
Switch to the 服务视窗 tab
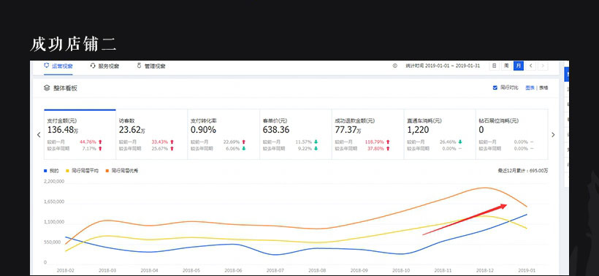[104, 66]
